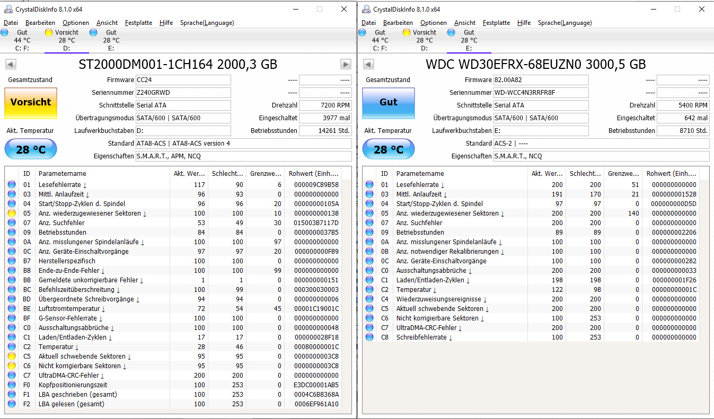714x419 pixels.
Task: Click blue orb for Kopfpositionierungszeit row
Action: (12, 385)
